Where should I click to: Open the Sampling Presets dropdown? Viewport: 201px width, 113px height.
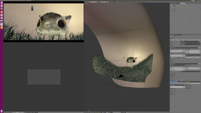[x=184, y=64]
